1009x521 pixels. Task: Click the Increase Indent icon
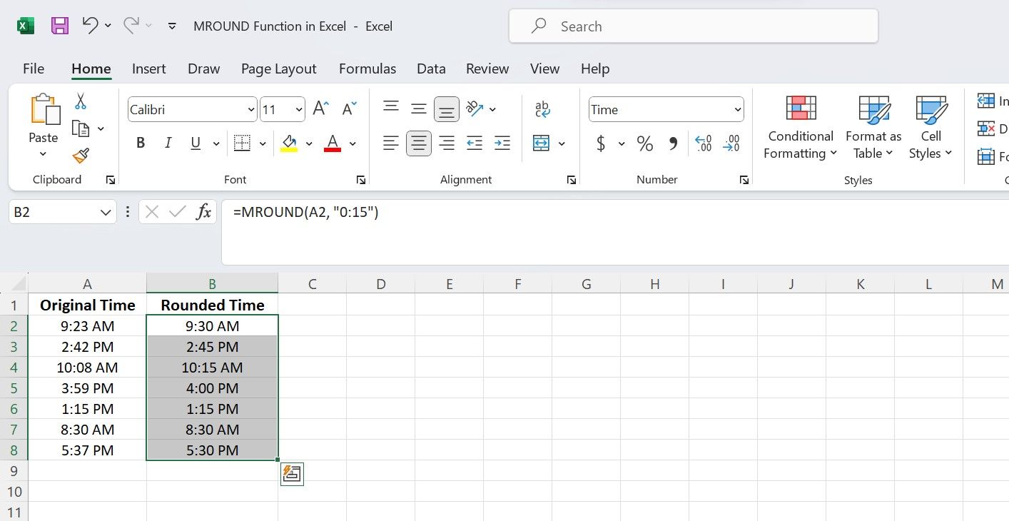502,143
